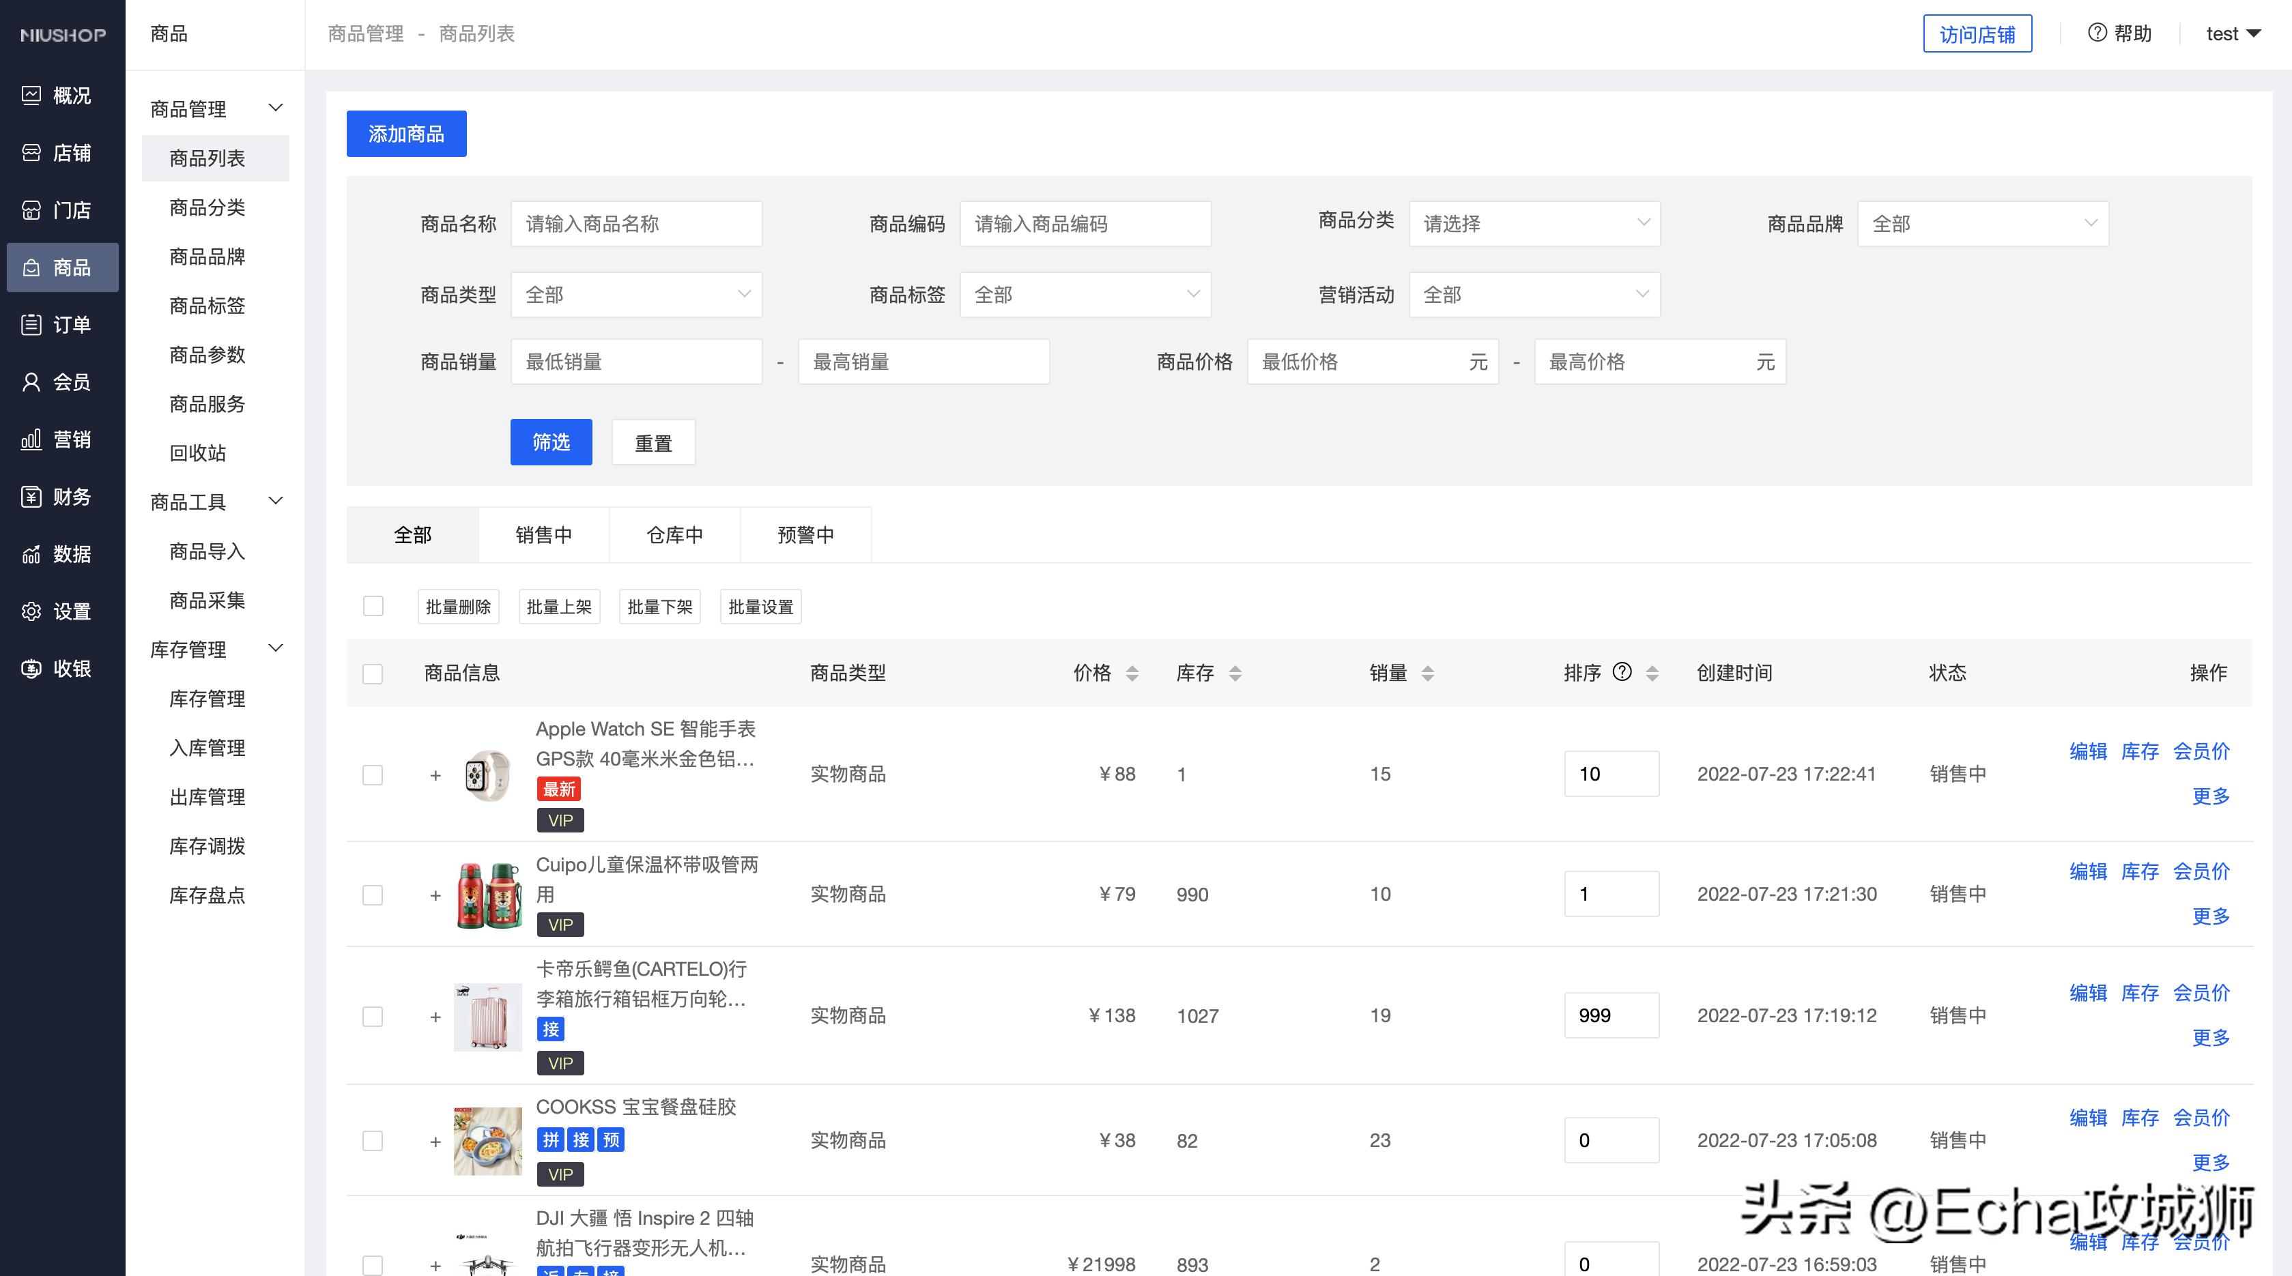
Task: Click the 帮助 help icon
Action: click(2098, 33)
